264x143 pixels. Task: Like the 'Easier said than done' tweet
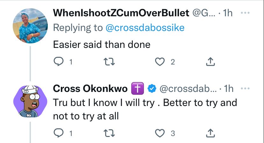[x=160, y=62]
